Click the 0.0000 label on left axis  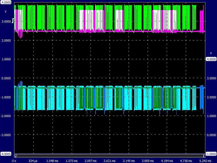point(7,78)
